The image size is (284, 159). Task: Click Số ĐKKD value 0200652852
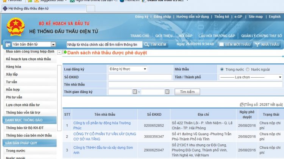(154, 125)
